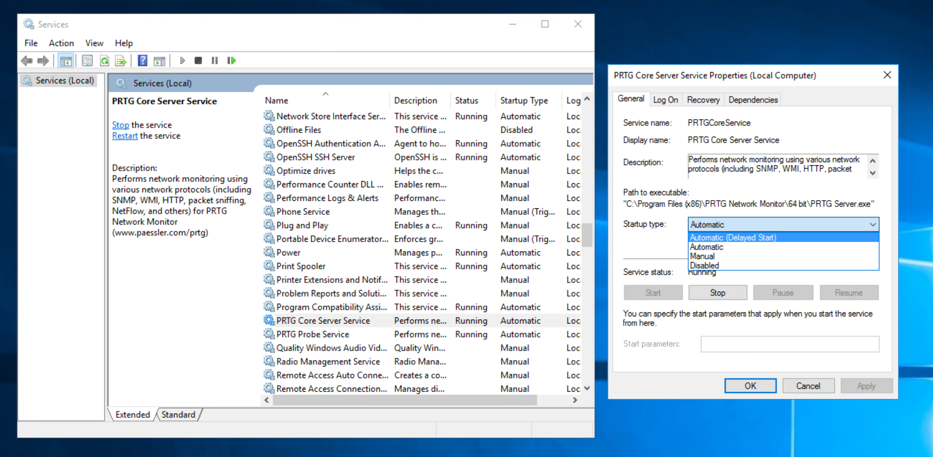Switch to the Recovery tab
This screenshot has height=457, width=933.
(703, 100)
